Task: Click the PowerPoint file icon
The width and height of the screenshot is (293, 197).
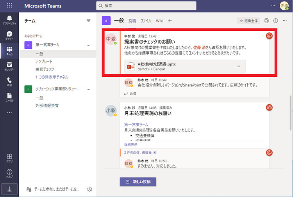Action: tap(131, 66)
